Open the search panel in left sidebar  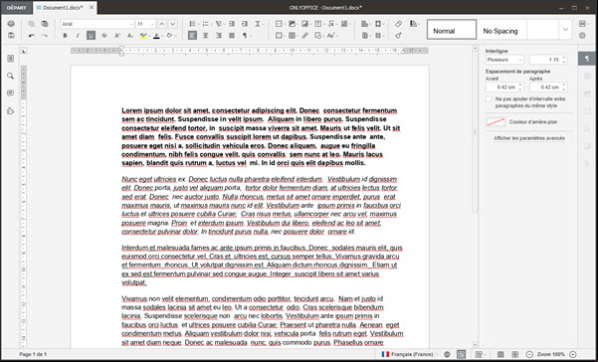10,76
